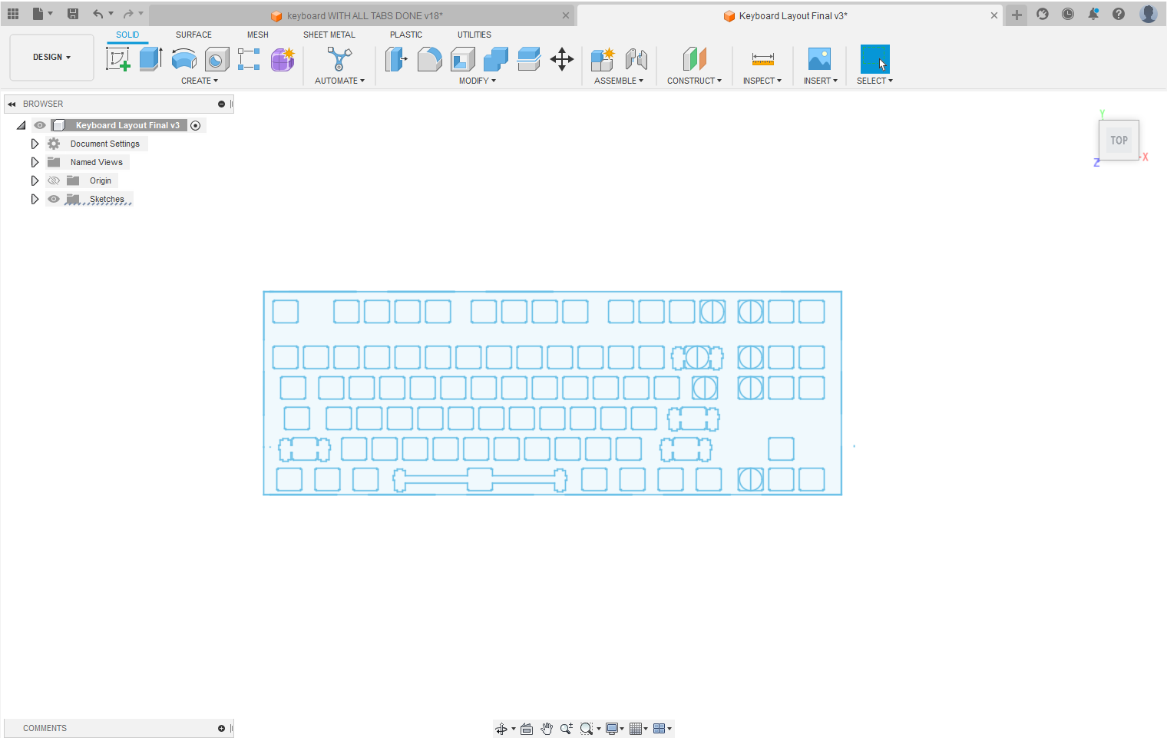Select the Create Form tool
Viewport: 1167px width, 738px height.
(282, 59)
